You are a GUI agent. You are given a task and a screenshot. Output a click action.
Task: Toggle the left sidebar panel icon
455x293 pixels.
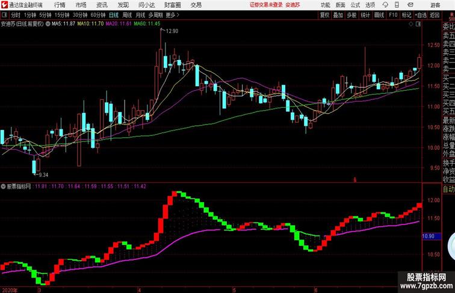tap(4, 15)
